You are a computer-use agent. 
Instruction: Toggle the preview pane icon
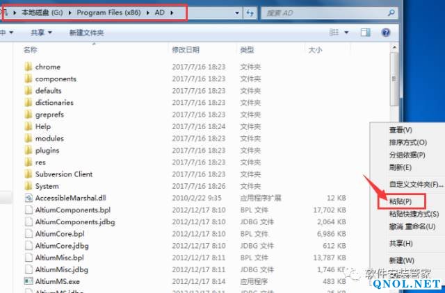point(366,32)
